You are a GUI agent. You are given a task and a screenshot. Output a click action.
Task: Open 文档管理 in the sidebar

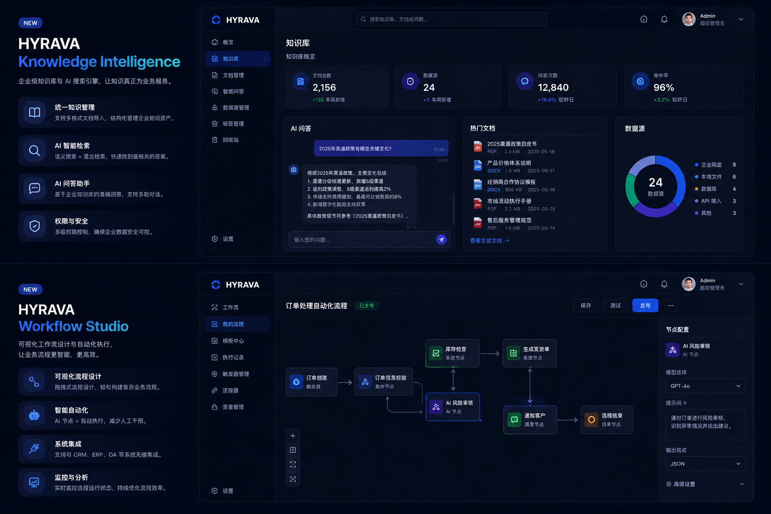click(x=237, y=75)
